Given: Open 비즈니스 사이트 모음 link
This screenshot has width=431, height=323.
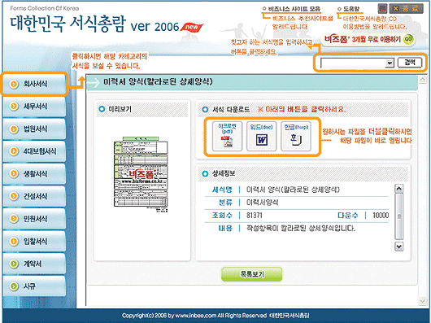Looking at the screenshot, I should point(292,9).
